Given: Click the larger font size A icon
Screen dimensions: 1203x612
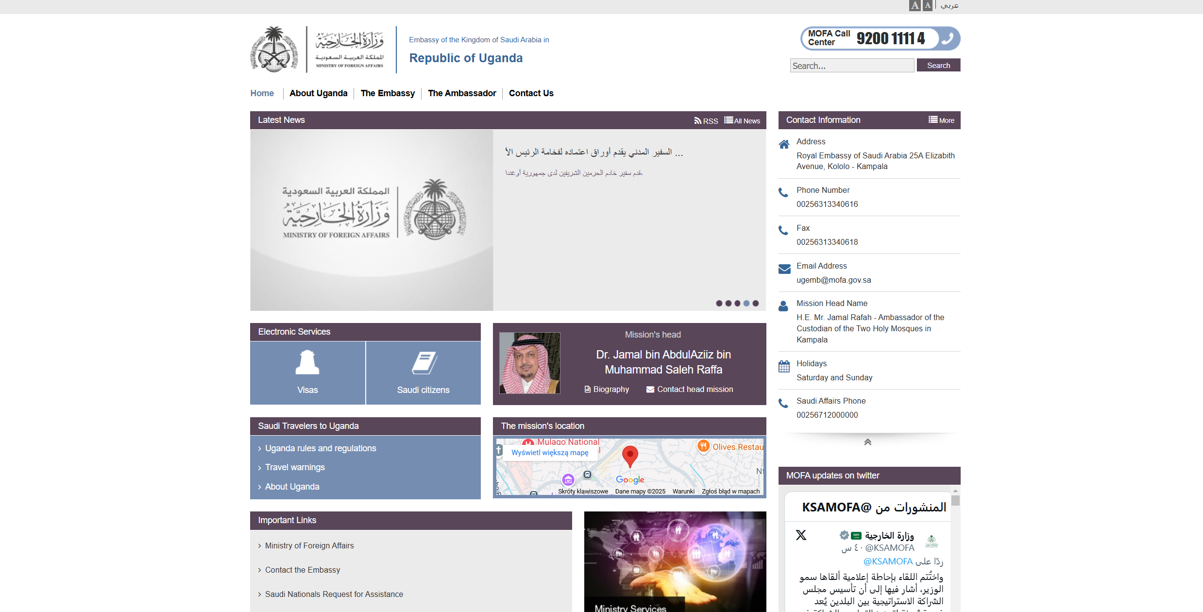Looking at the screenshot, I should 915,5.
